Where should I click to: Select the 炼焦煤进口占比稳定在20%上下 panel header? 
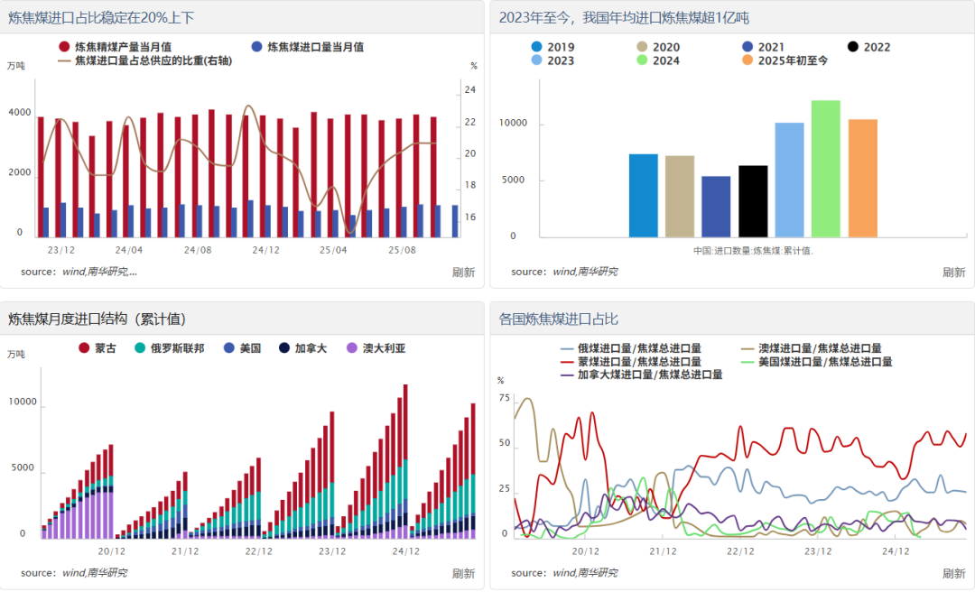[x=101, y=18]
